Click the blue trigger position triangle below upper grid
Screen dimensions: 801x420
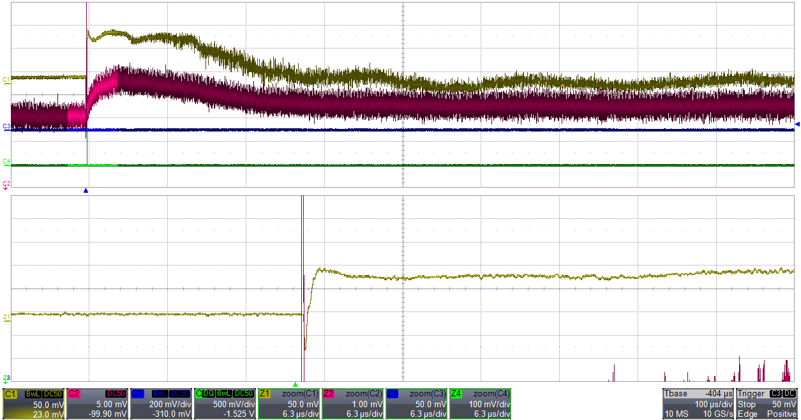click(86, 191)
